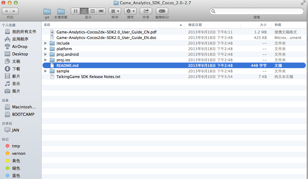This screenshot has height=179, width=308.
Task: Click the 编辑标记 edit tags button
Action: (162, 11)
